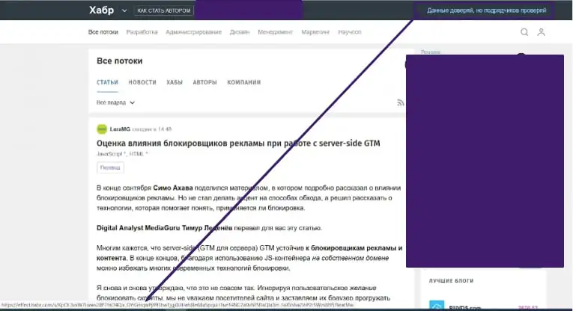Open the 'Маркетинг' flow
Viewport: 573px width, 311px height.
(315, 32)
